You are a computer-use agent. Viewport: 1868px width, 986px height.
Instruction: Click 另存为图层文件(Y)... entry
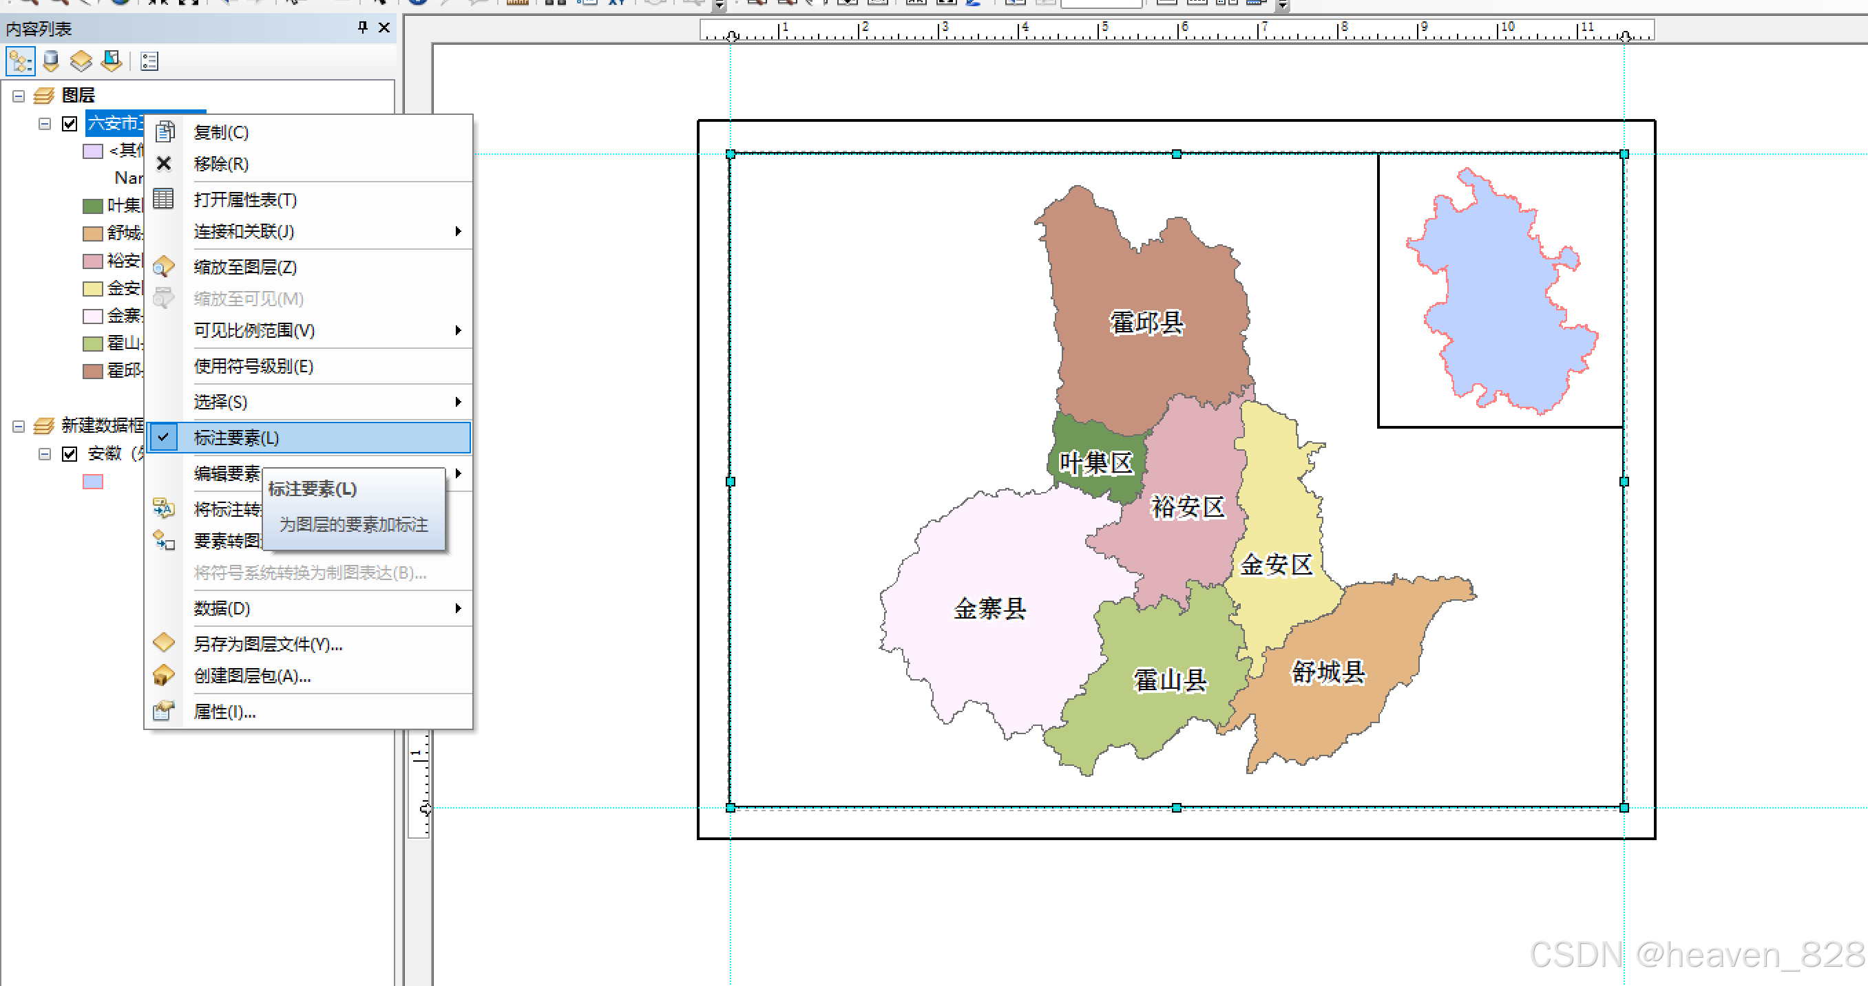[268, 643]
